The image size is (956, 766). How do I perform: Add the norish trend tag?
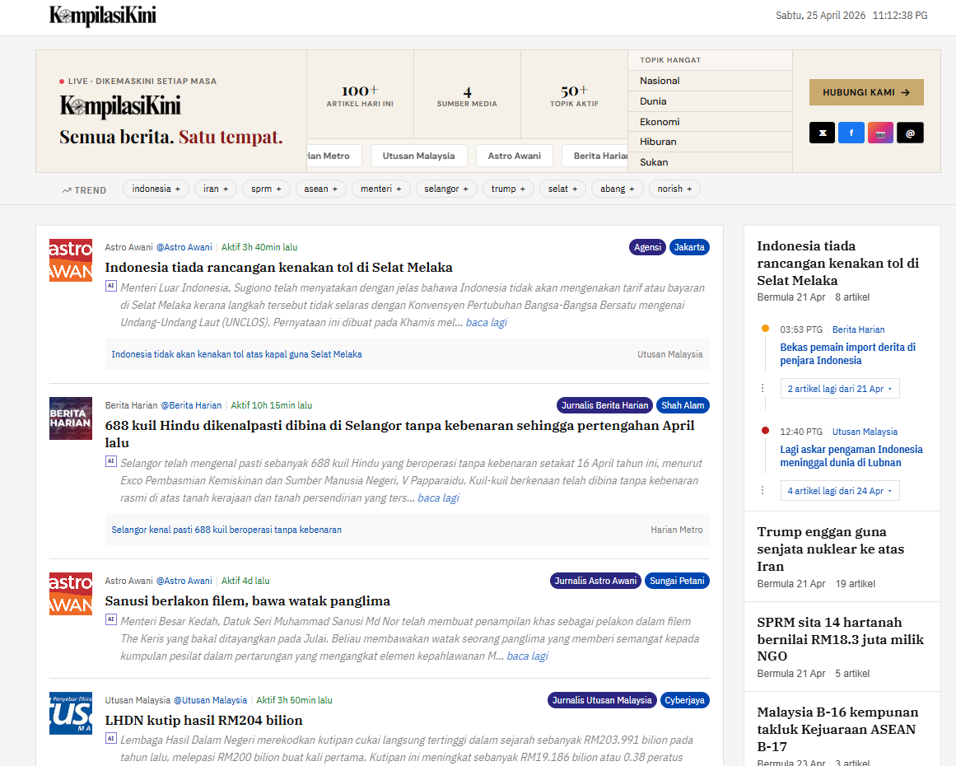coord(674,189)
